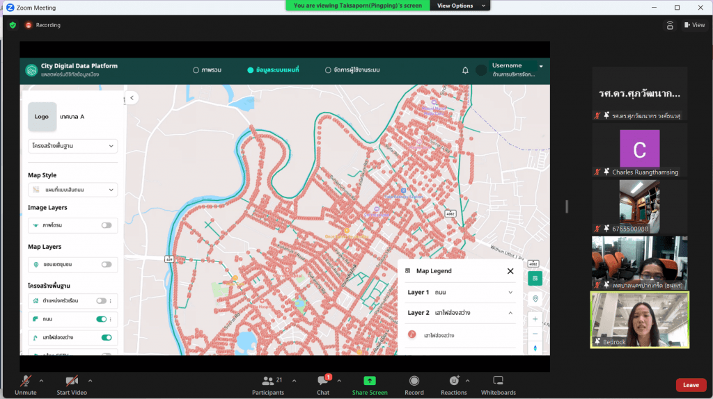Start Video in Zoom toolbar
This screenshot has width=713, height=399.
point(72,385)
